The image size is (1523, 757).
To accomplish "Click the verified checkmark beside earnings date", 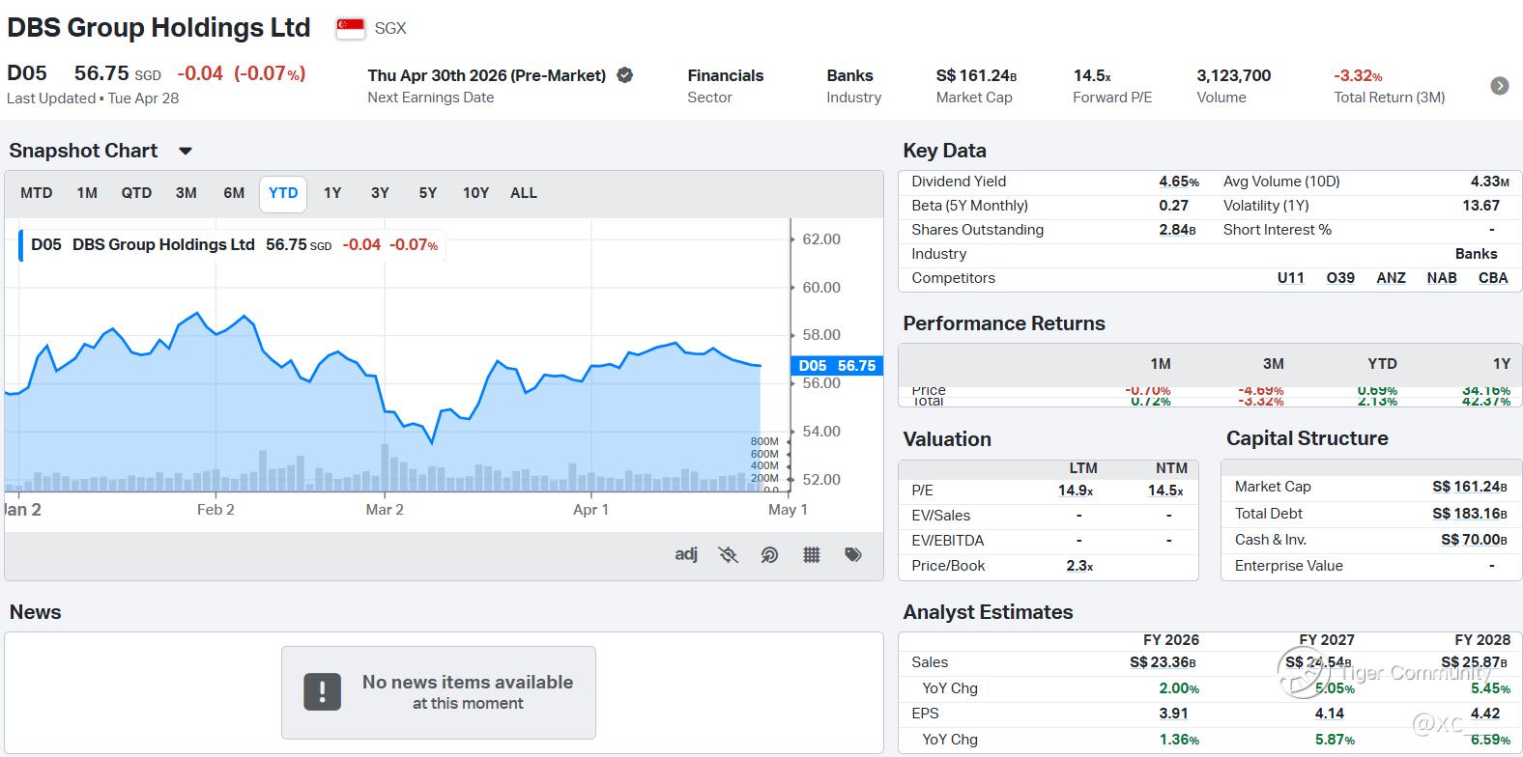I will (x=625, y=75).
